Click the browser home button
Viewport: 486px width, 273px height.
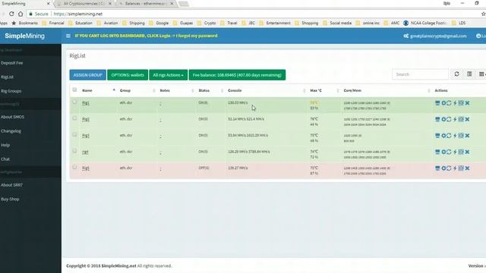click(x=21, y=14)
